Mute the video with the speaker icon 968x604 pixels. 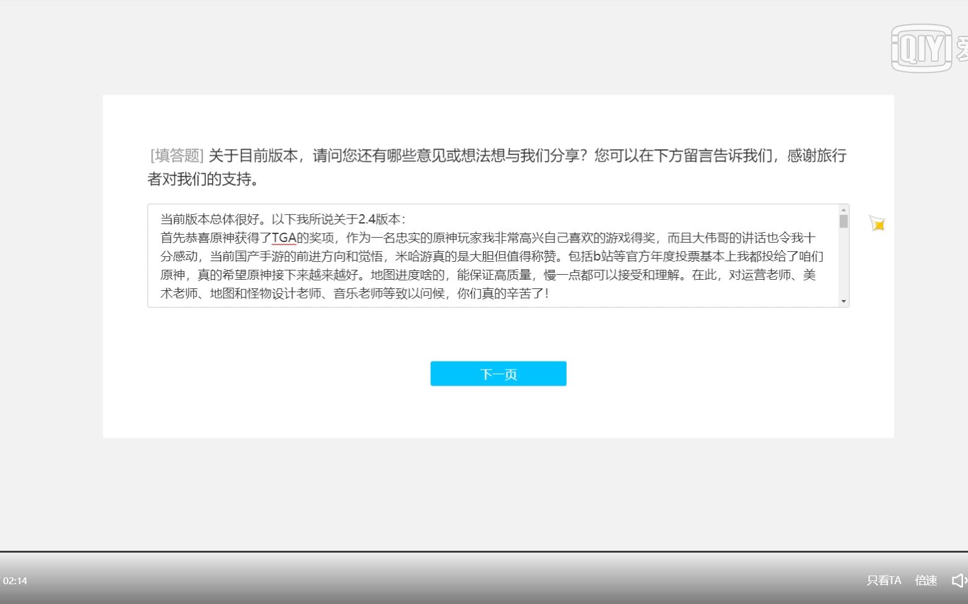959,580
